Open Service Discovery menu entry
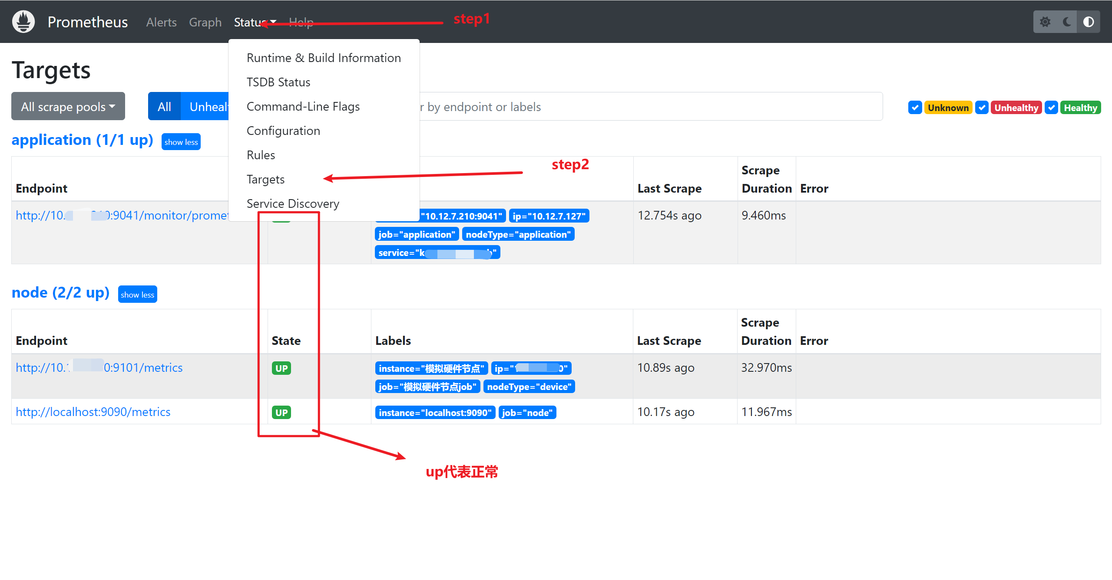 tap(324, 203)
